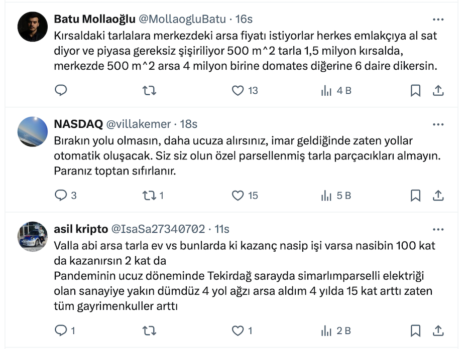Open the 11s timestamp on asil kripto's tweet
Image resolution: width=469 pixels, height=349 pixels.
[222, 229]
